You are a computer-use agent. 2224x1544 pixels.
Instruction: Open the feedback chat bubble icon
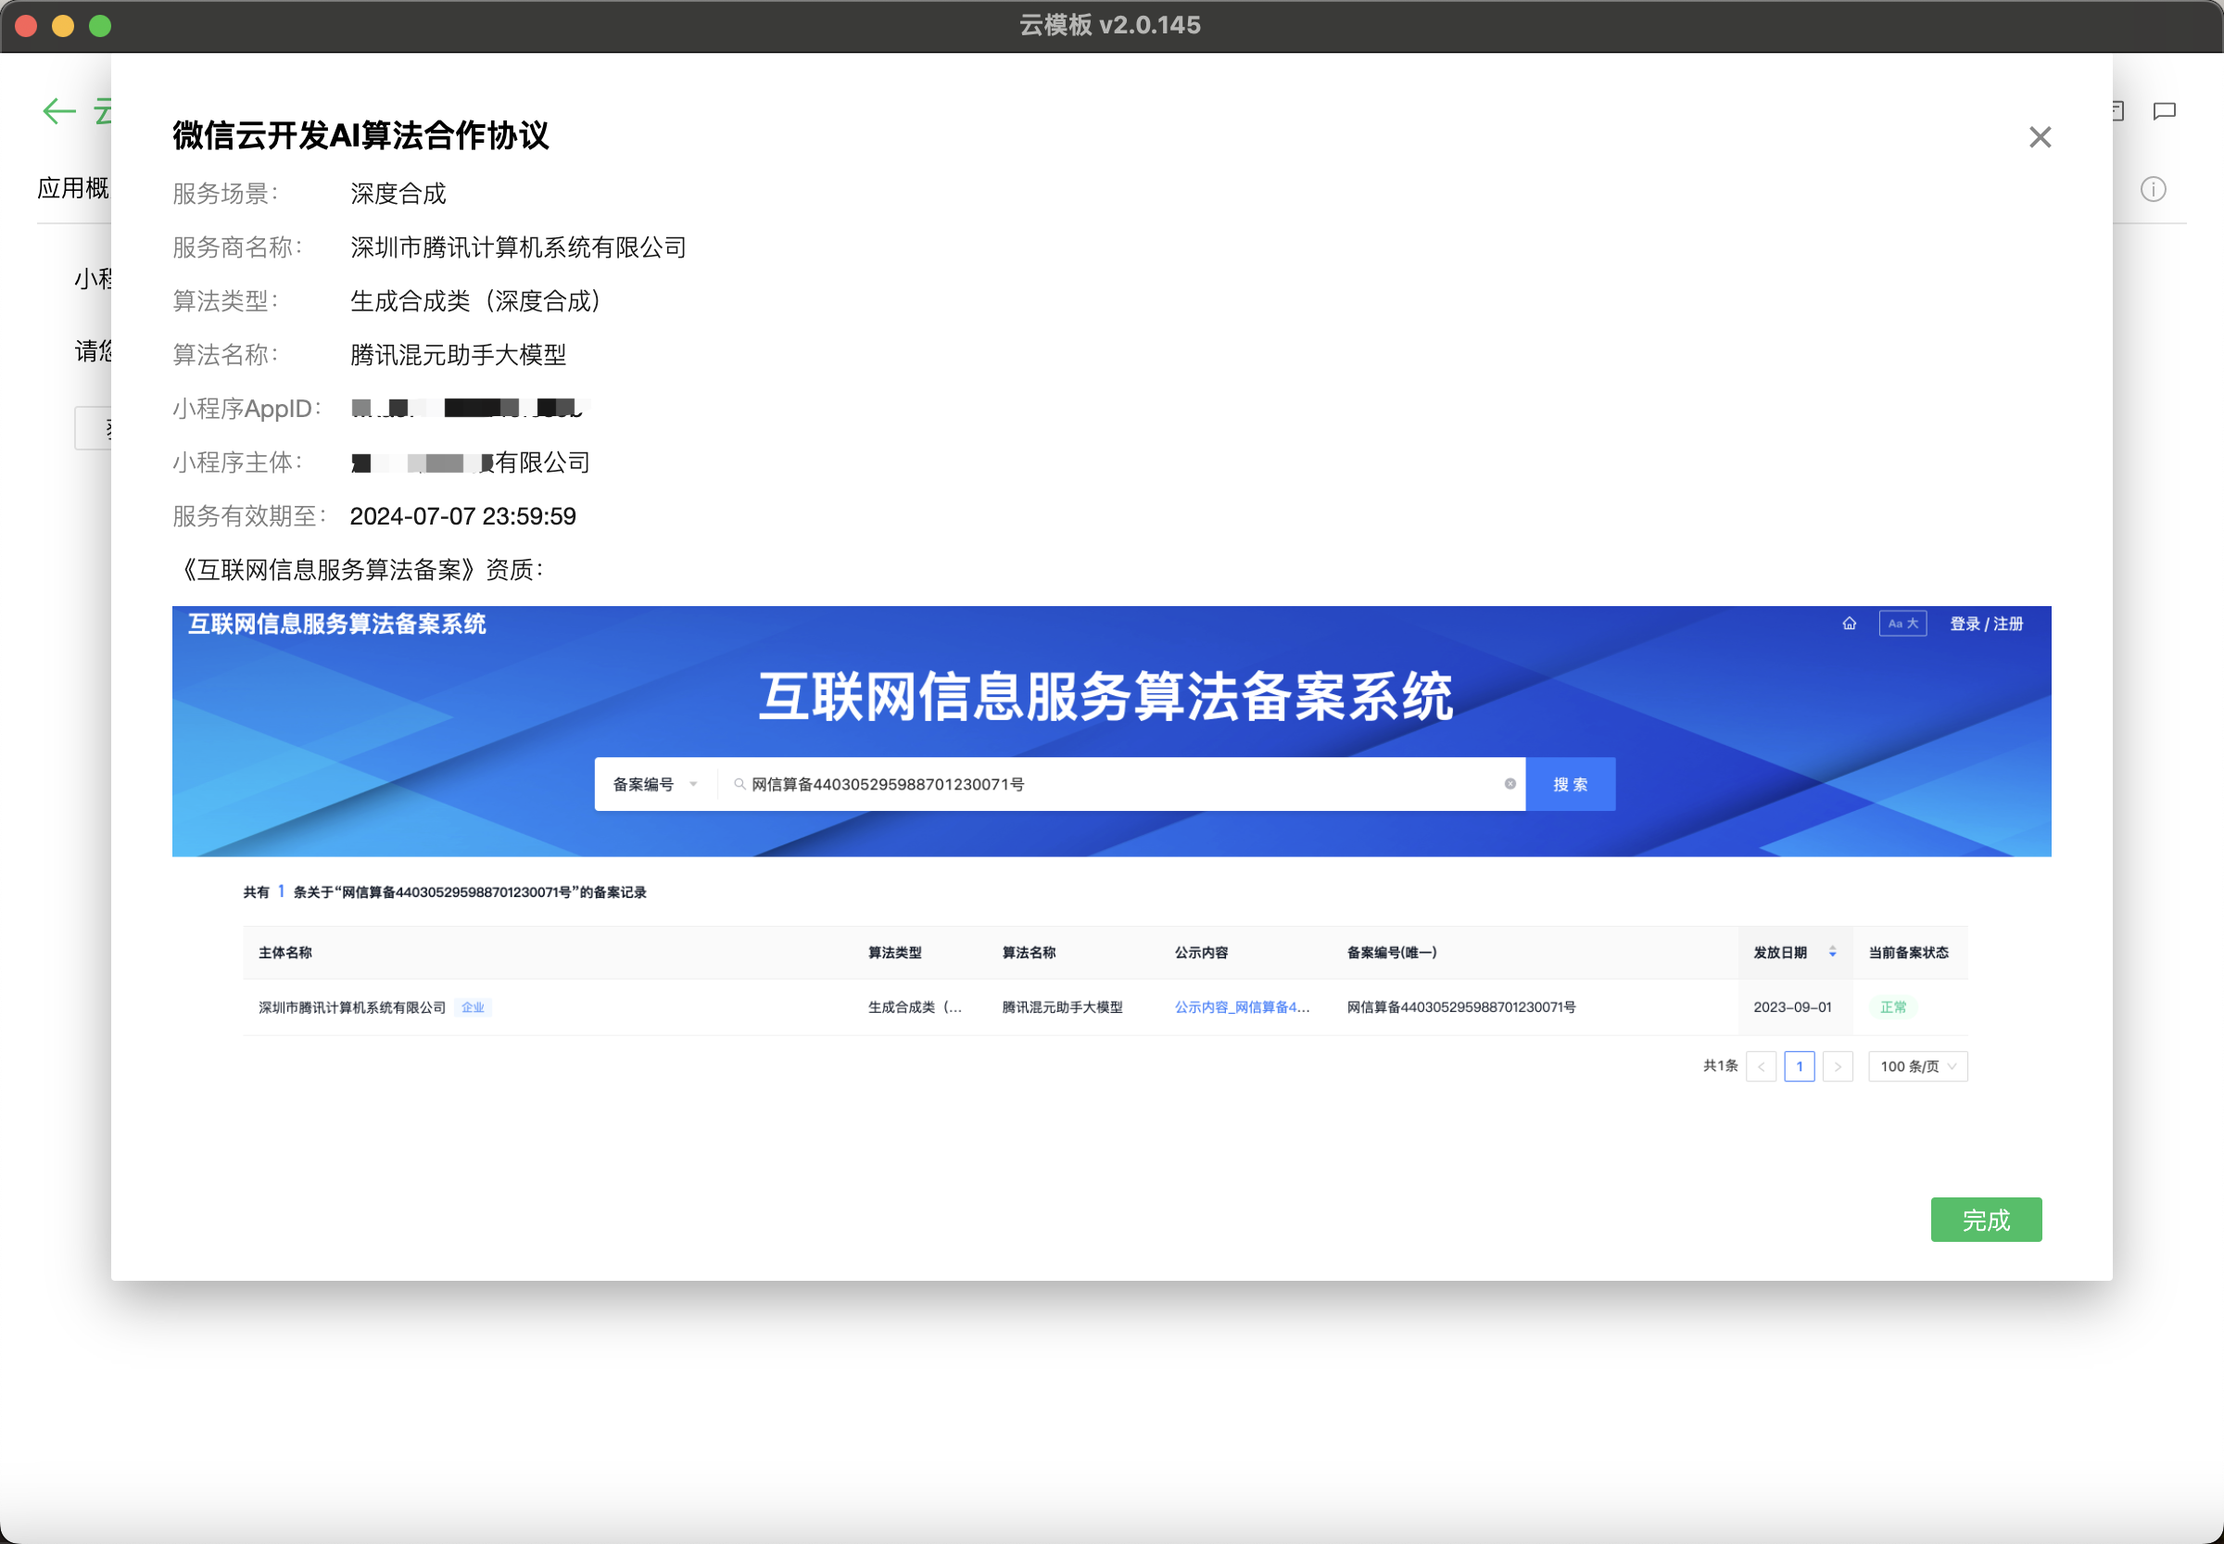2164,111
